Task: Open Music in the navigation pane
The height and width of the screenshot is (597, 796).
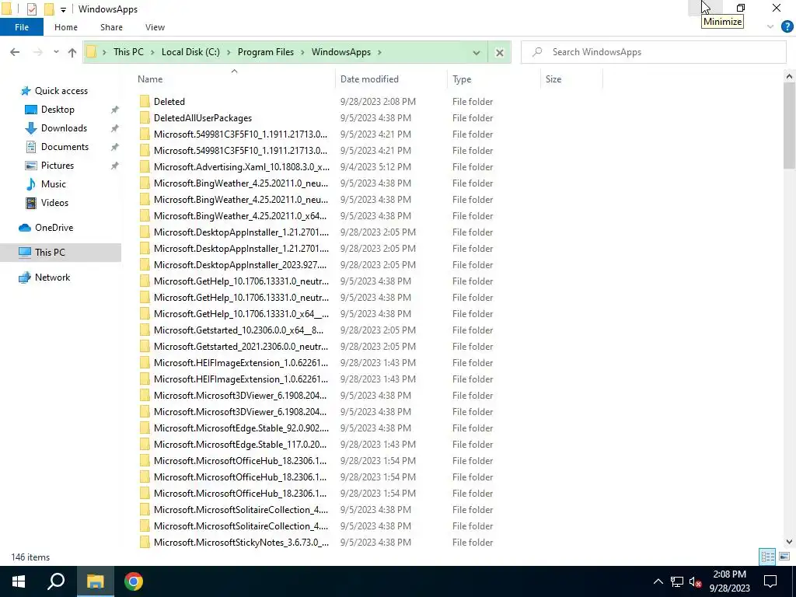Action: point(54,184)
